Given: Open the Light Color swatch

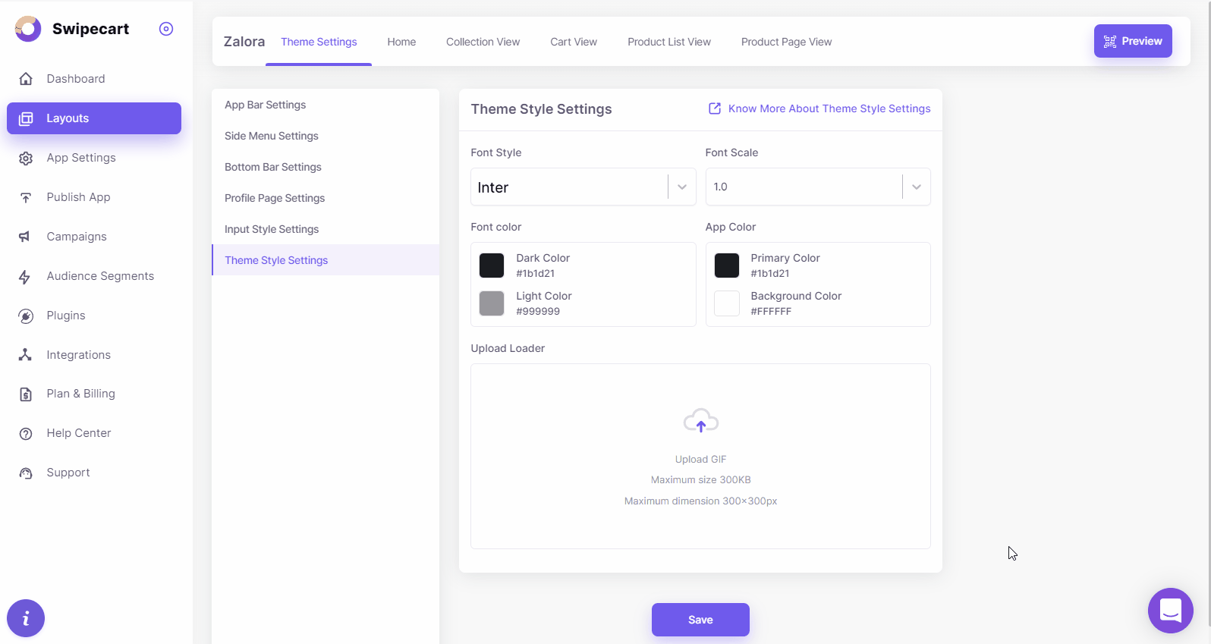Looking at the screenshot, I should click(492, 303).
